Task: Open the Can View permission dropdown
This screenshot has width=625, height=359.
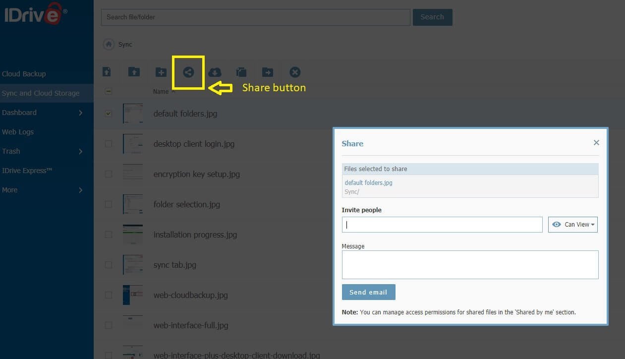Action: (x=573, y=225)
